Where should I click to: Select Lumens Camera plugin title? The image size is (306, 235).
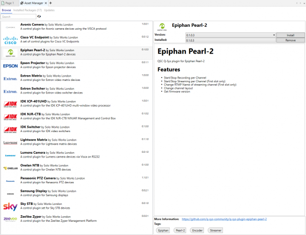tap(32, 152)
